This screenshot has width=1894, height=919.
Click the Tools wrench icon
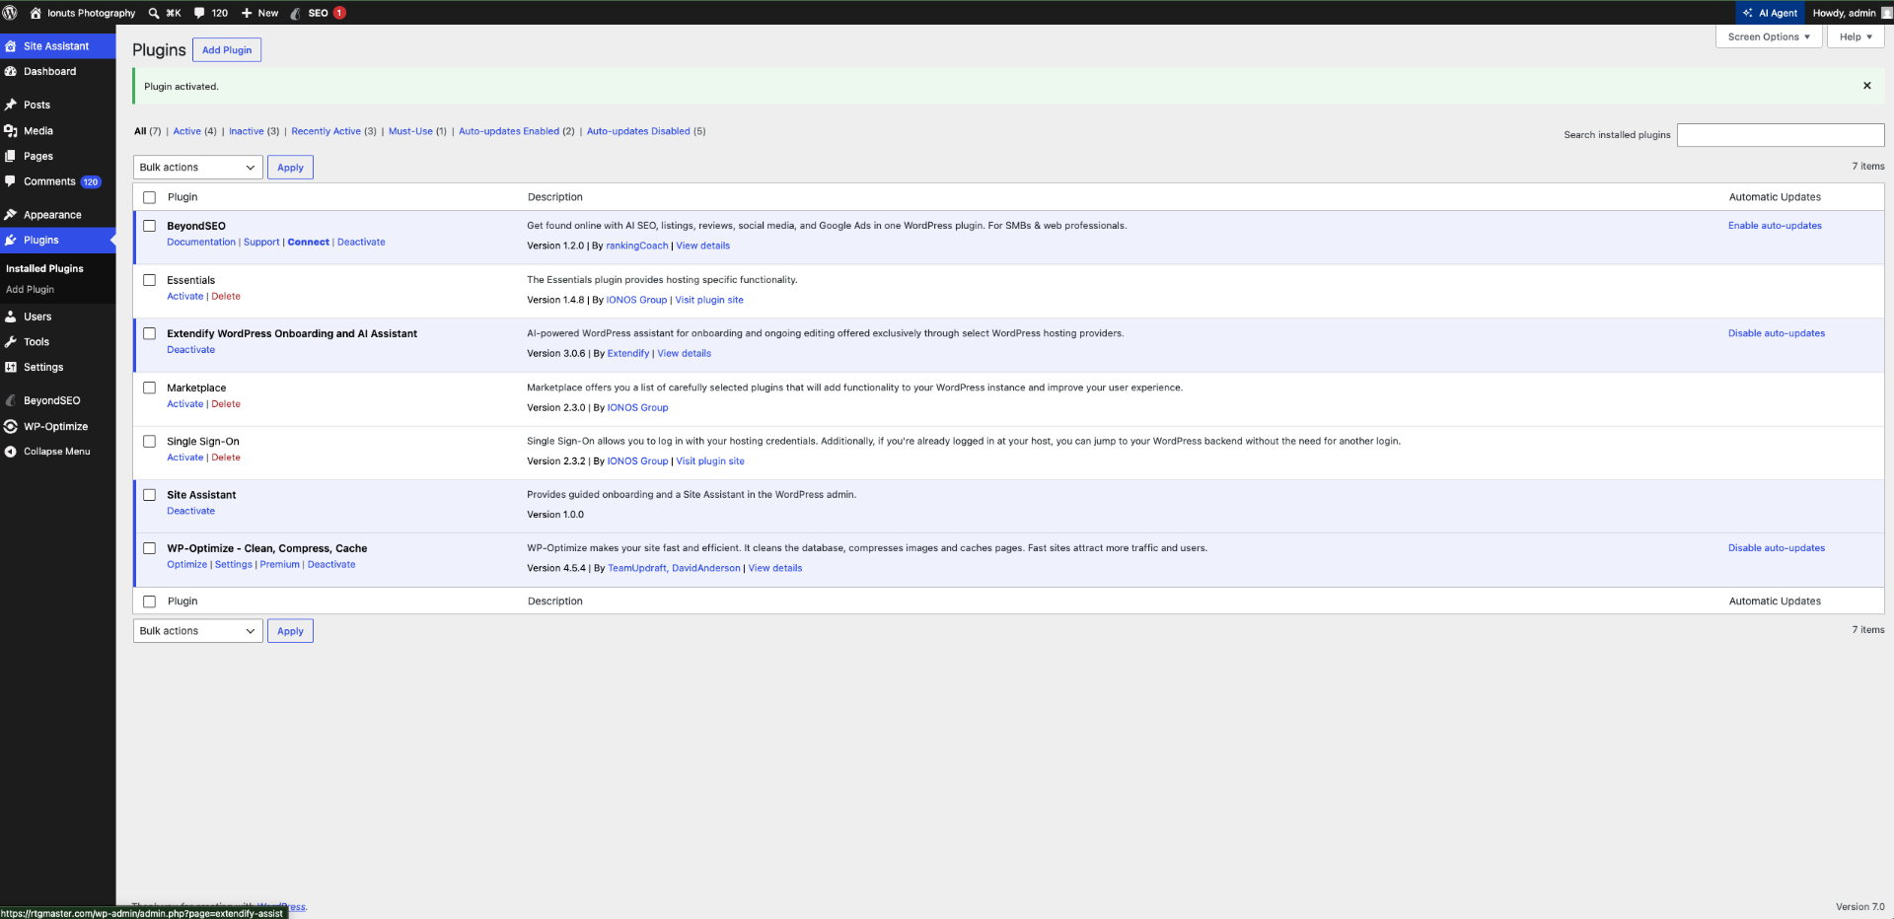11,342
